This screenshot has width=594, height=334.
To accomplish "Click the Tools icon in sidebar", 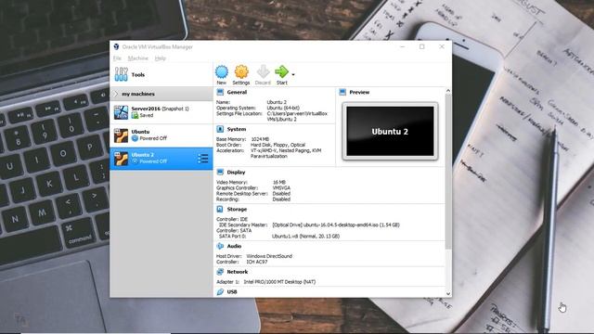I will point(122,74).
